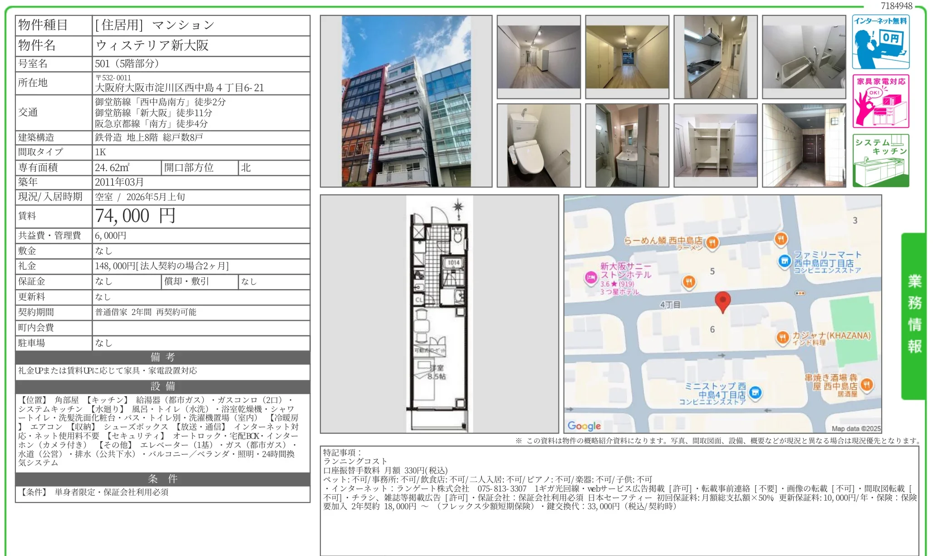This screenshot has width=933, height=556.
Task: Click the 74,000円 rent value field
Action: point(135,216)
